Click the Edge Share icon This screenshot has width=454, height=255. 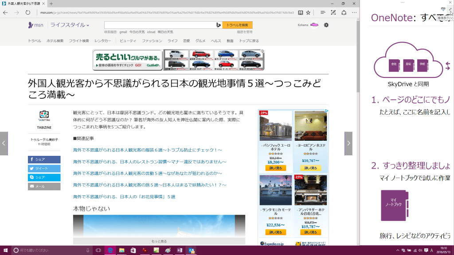coord(344,12)
